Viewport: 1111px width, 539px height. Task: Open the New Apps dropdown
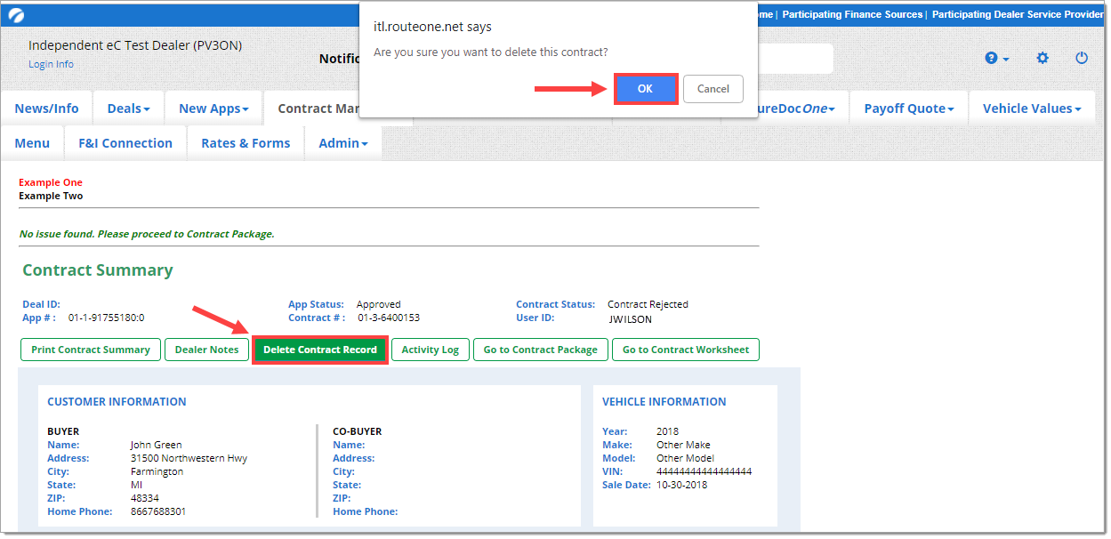coord(213,109)
